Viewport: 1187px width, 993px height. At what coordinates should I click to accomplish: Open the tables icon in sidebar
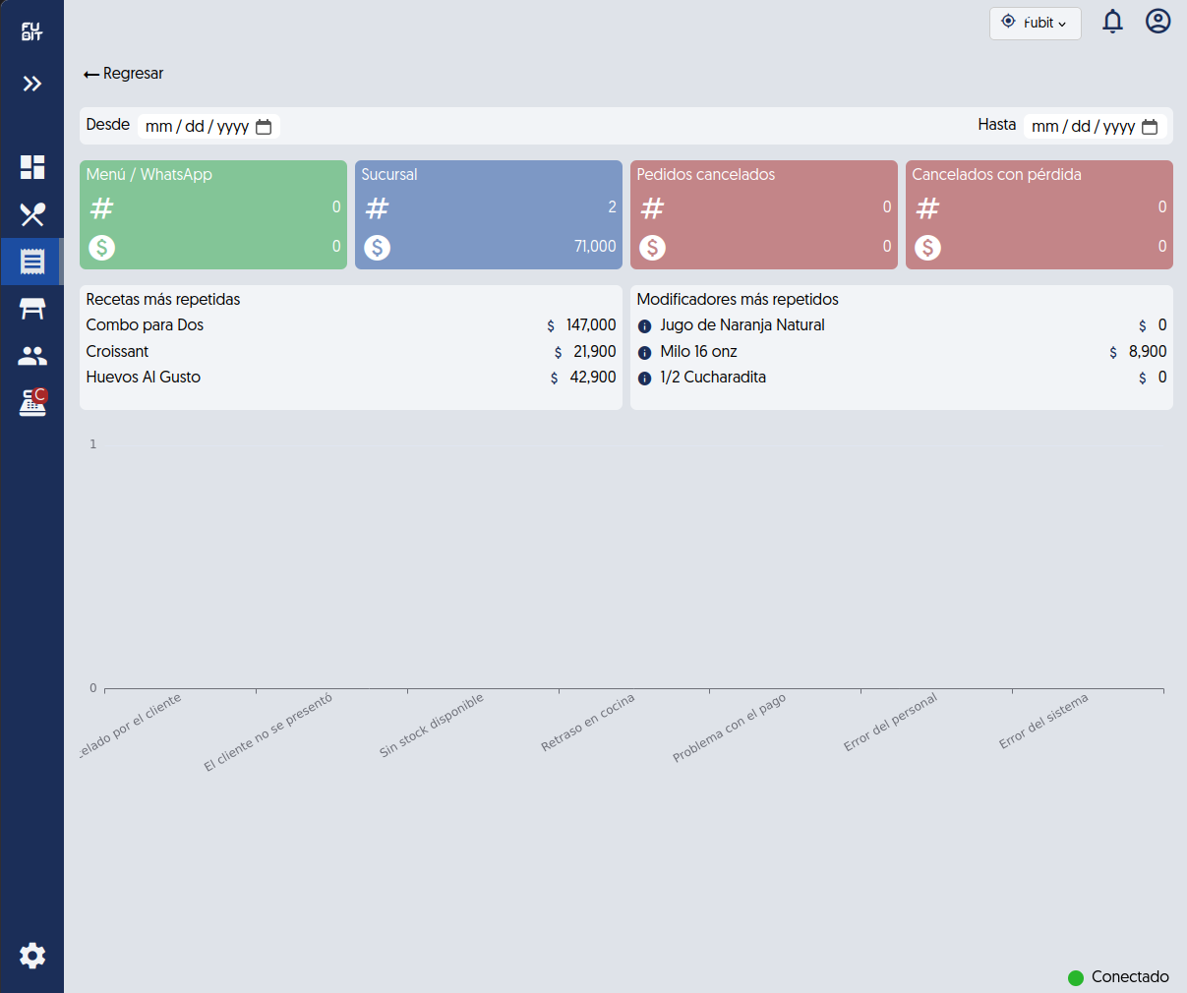32,309
